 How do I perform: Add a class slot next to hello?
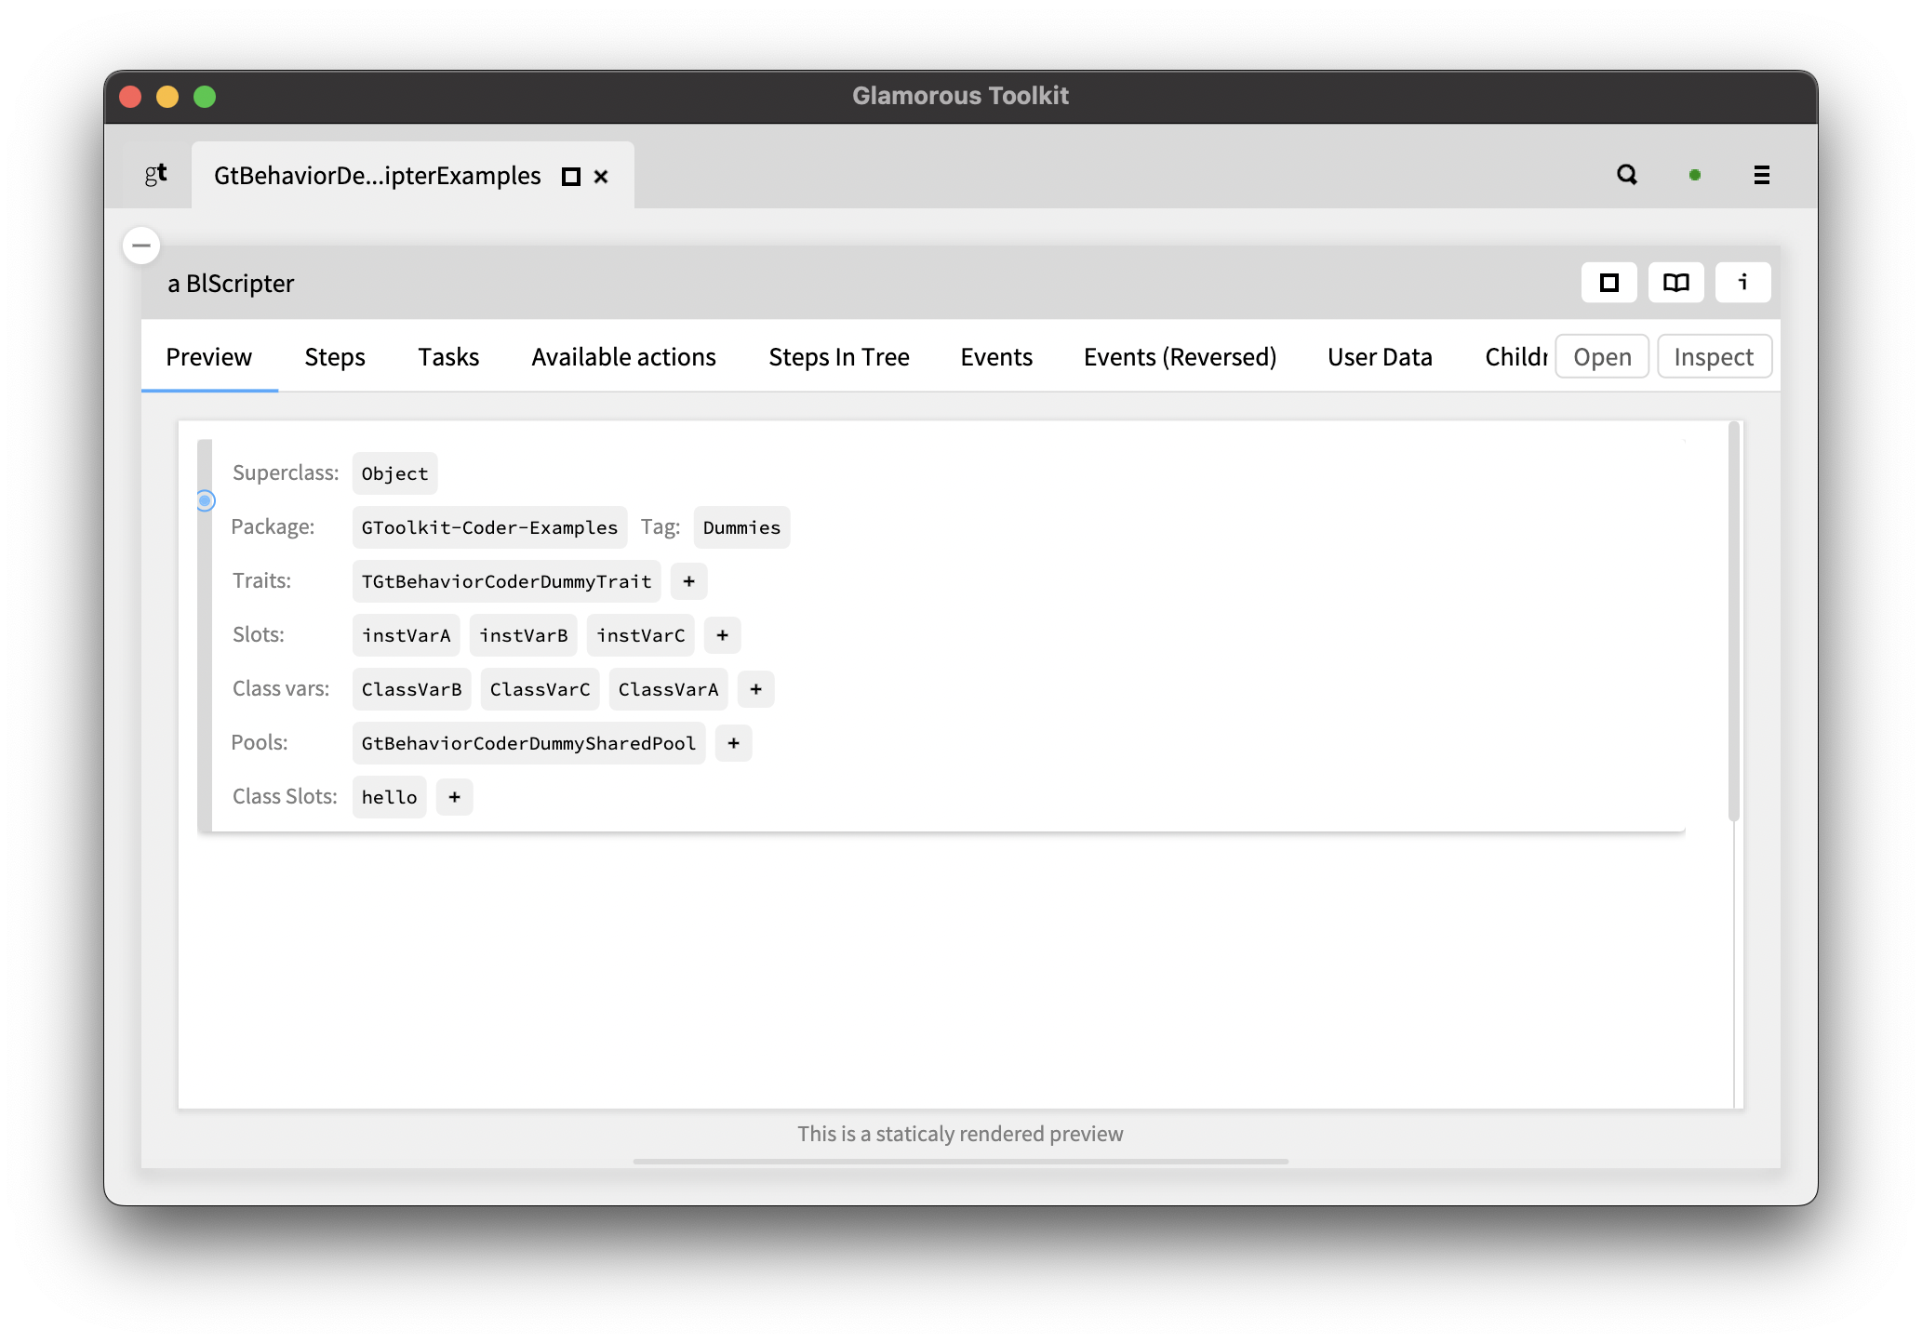point(454,796)
